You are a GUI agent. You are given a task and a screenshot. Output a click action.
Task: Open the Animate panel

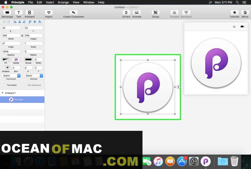[137, 13]
